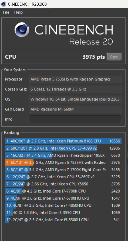The height and width of the screenshot is (241, 128).
Task: Click the Cinebench sphere logo
Action: 22,30
